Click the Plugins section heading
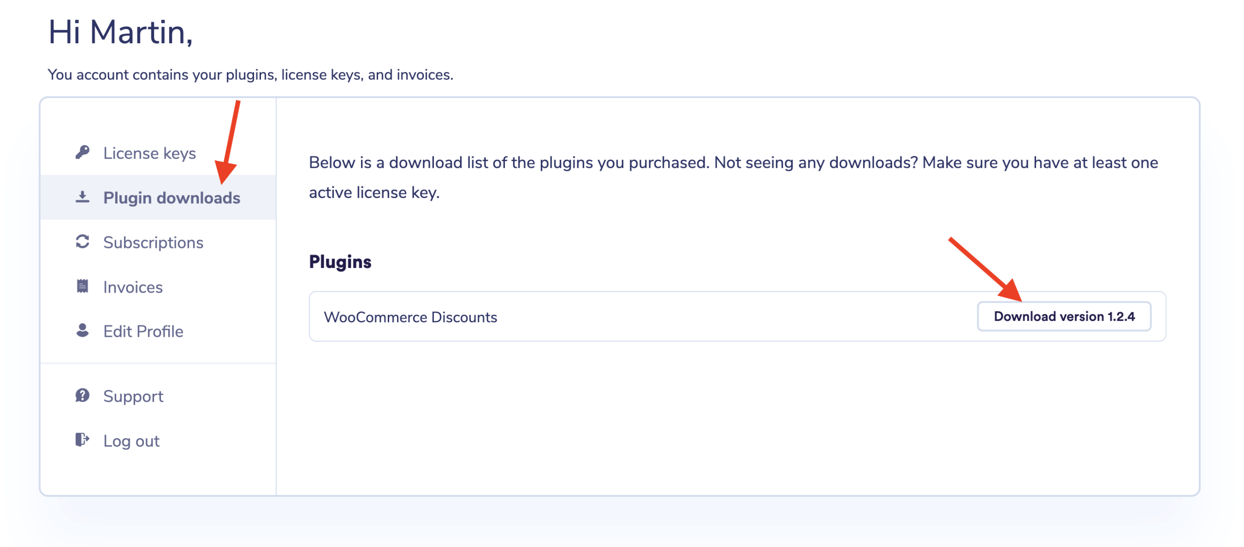The height and width of the screenshot is (547, 1244). 340,262
